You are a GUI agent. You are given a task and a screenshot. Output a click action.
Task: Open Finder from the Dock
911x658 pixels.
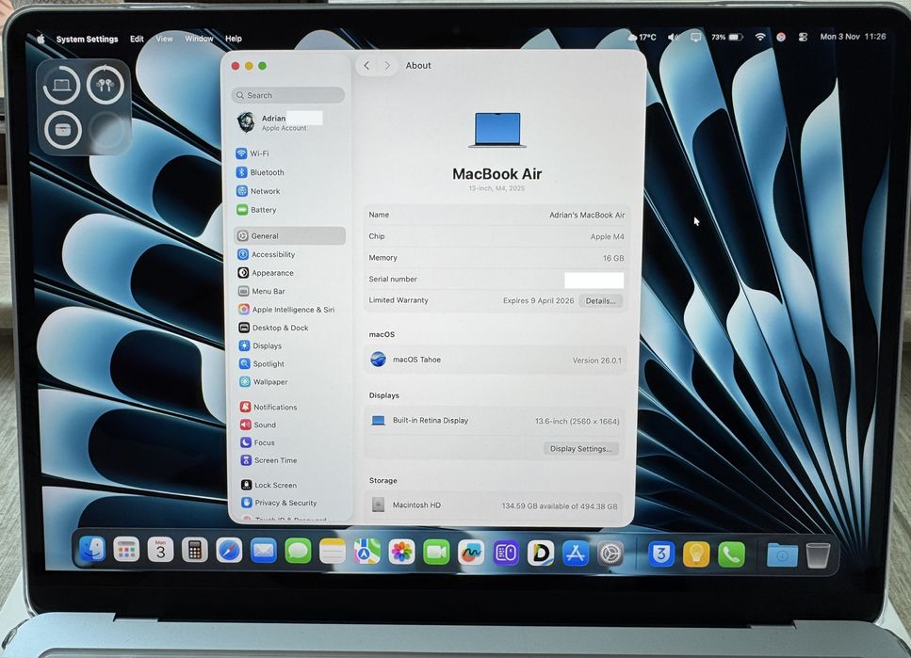tap(91, 550)
